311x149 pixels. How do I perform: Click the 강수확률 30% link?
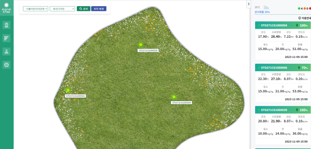tap(262, 12)
